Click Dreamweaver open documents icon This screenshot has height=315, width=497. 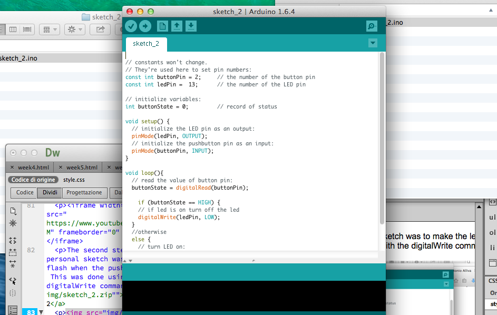pyautogui.click(x=13, y=211)
